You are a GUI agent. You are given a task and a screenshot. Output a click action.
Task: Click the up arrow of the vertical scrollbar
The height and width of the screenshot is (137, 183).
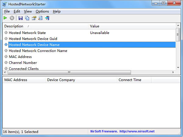[x=178, y=25]
